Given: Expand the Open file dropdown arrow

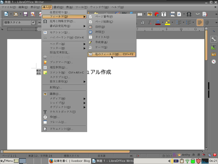Looking at the screenshot, I should pos(20,14).
